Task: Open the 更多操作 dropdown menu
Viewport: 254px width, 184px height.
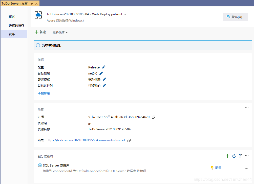Action: (x=60, y=32)
